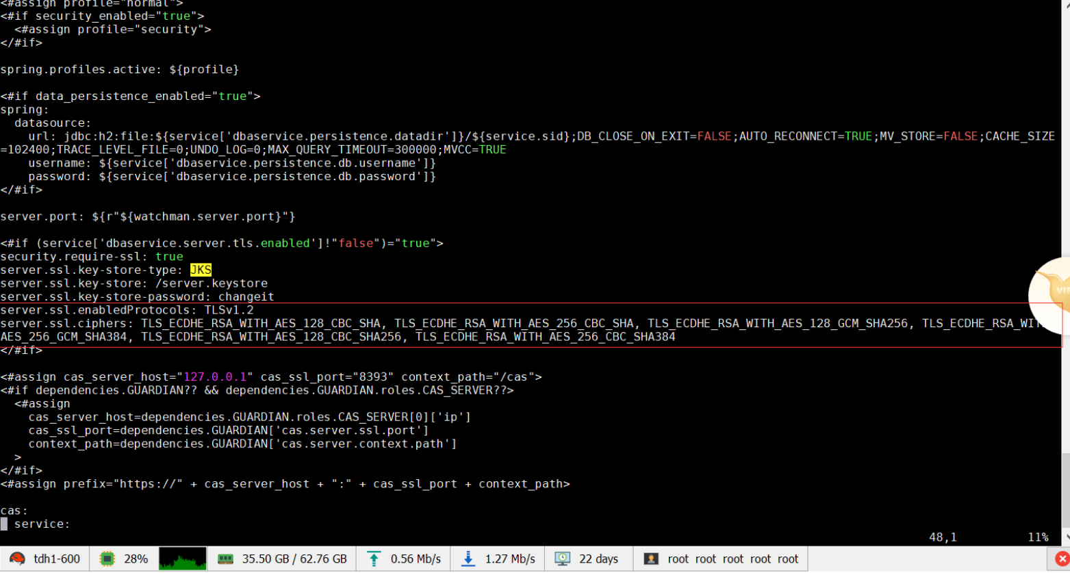Click the uptime monitor icon beside 22 days
This screenshot has width=1070, height=573.
click(562, 559)
